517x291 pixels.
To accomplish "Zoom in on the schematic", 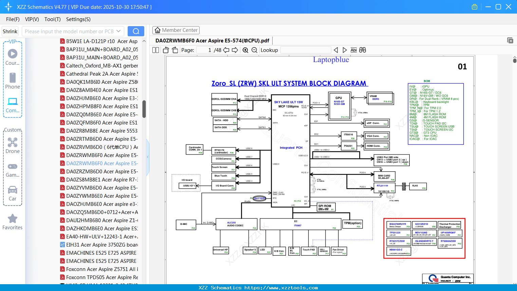I will 245,50.
